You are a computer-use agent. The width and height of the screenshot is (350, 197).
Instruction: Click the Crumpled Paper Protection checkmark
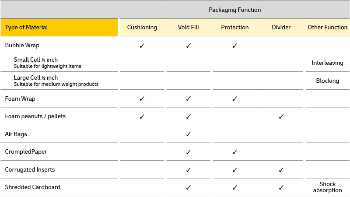point(234,152)
